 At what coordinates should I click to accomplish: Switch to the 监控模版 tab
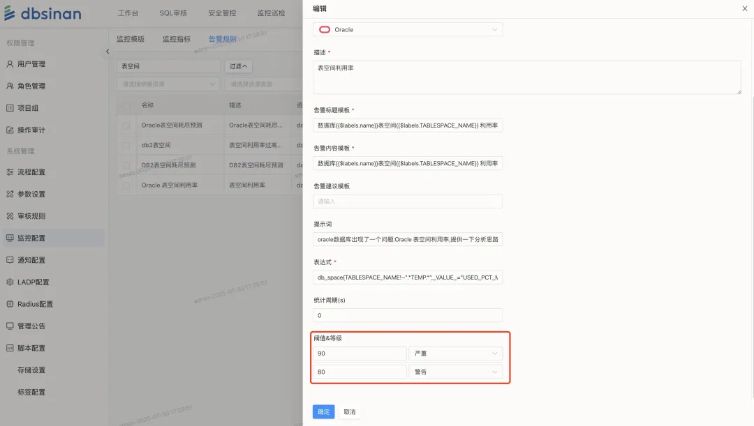point(131,39)
